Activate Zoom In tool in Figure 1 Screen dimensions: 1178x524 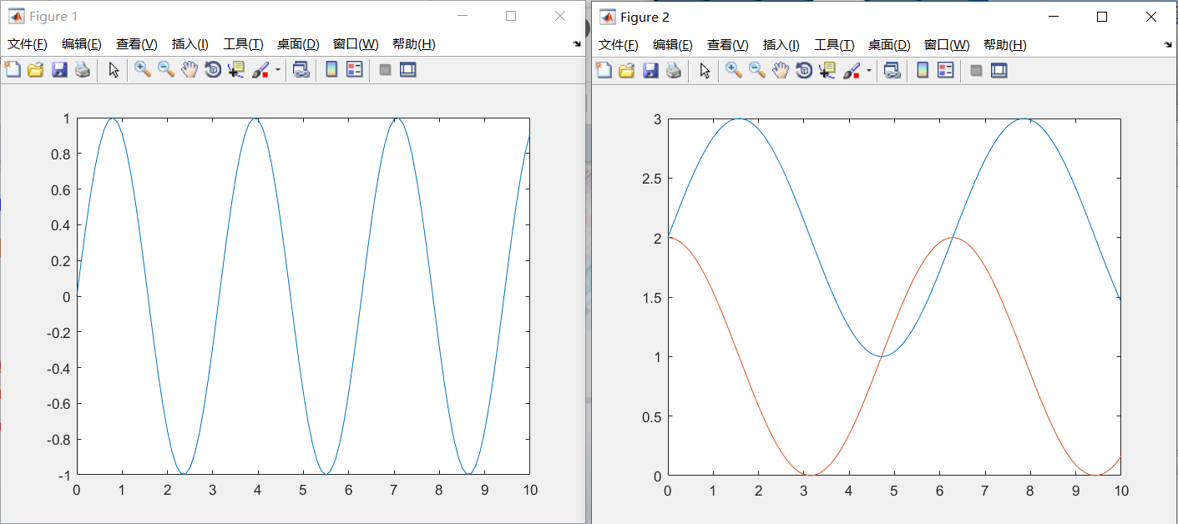point(143,70)
